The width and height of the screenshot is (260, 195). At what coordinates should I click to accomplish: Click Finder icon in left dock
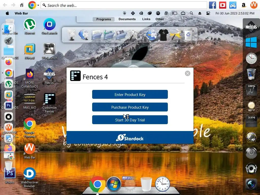(x=8, y=29)
